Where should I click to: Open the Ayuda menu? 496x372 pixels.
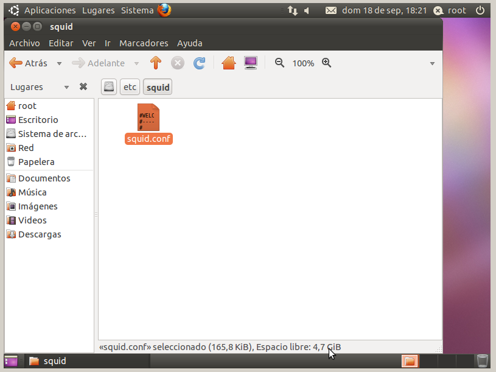click(x=189, y=43)
